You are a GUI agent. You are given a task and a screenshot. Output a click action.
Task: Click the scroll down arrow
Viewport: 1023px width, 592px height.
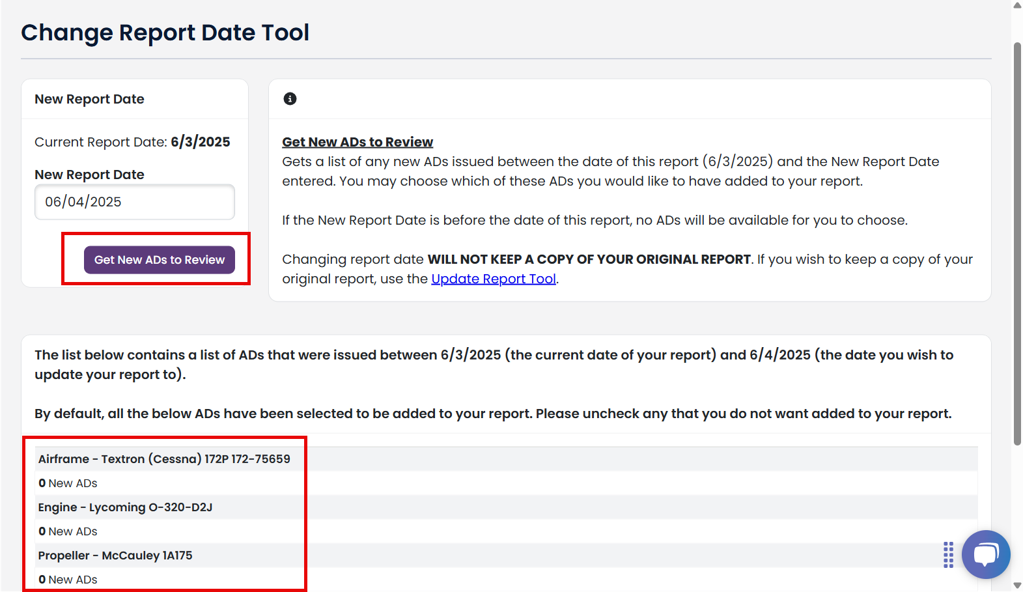click(1017, 585)
